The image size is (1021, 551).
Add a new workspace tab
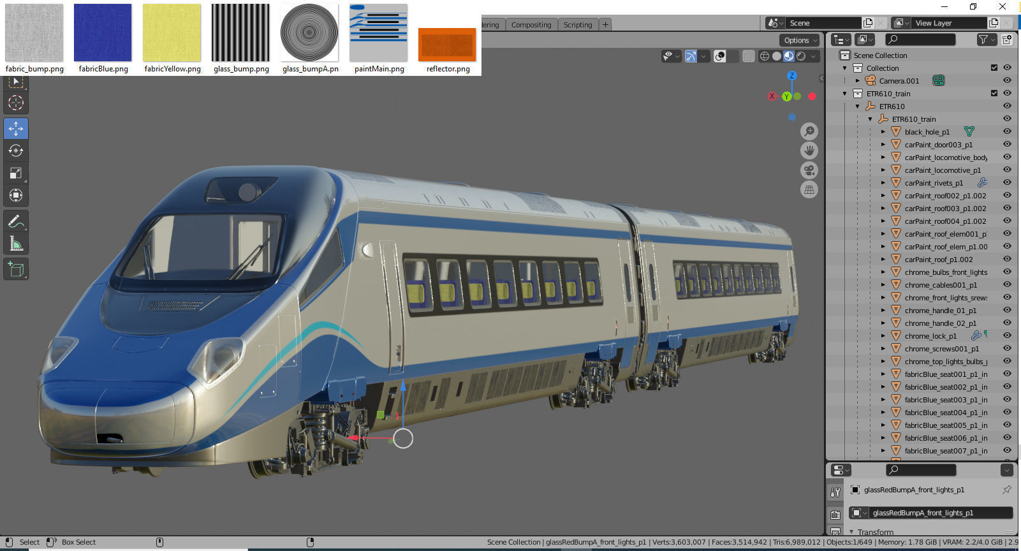[x=605, y=25]
